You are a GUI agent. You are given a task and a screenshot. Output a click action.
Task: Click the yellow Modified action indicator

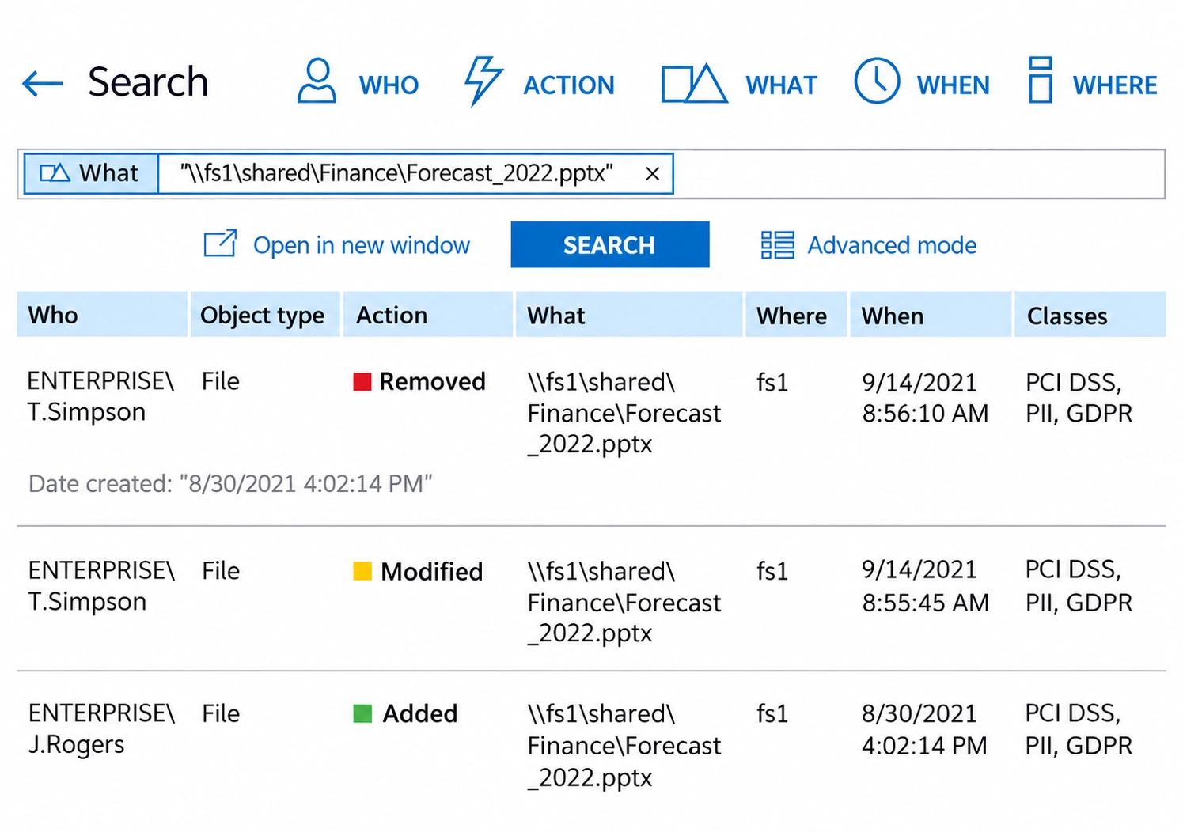pos(362,571)
